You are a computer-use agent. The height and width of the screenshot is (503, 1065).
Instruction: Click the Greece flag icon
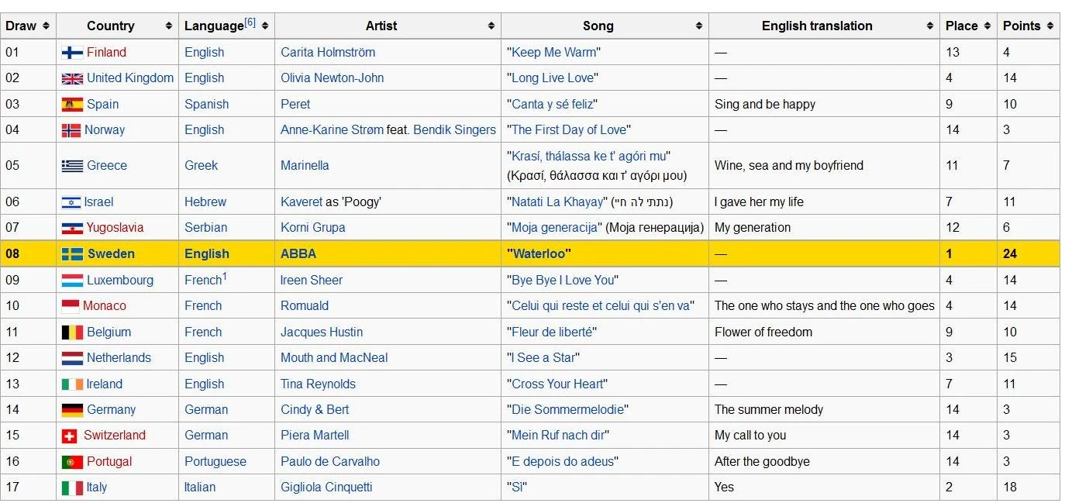pos(72,166)
